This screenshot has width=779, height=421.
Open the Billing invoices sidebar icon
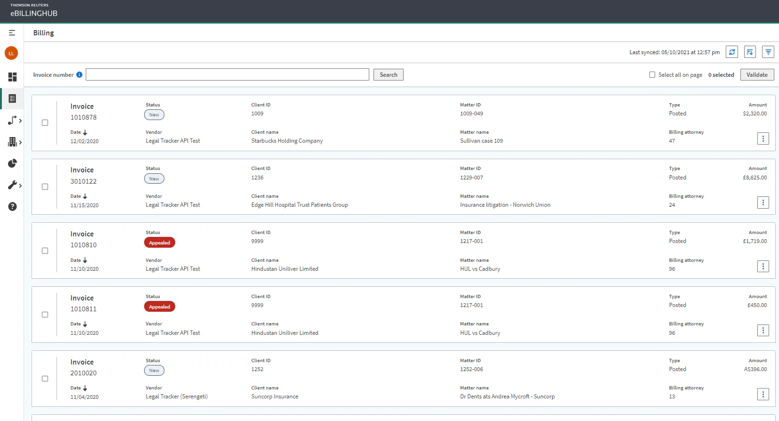pyautogui.click(x=12, y=98)
